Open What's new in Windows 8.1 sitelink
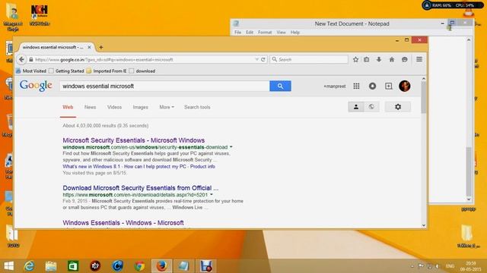 pos(91,167)
